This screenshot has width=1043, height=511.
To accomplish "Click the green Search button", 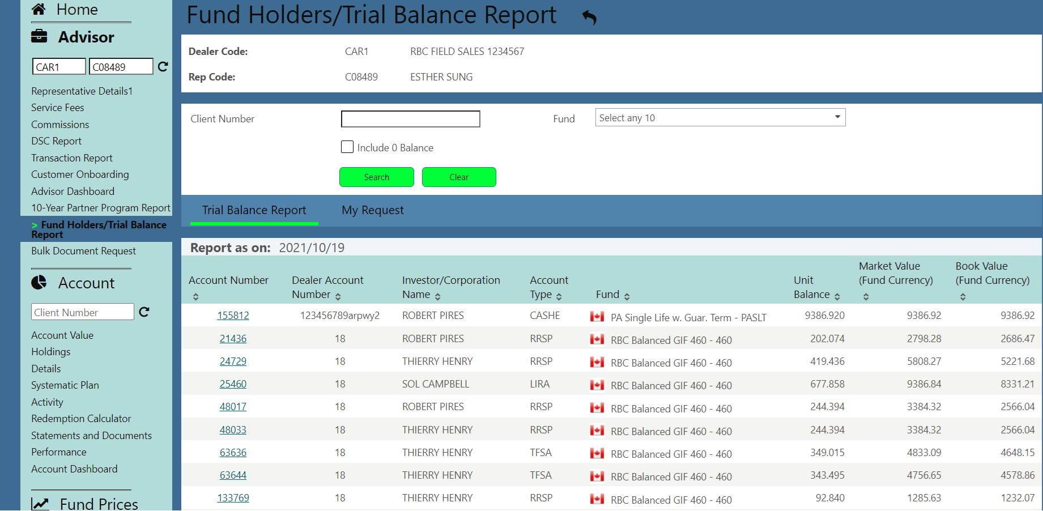I will (x=377, y=177).
